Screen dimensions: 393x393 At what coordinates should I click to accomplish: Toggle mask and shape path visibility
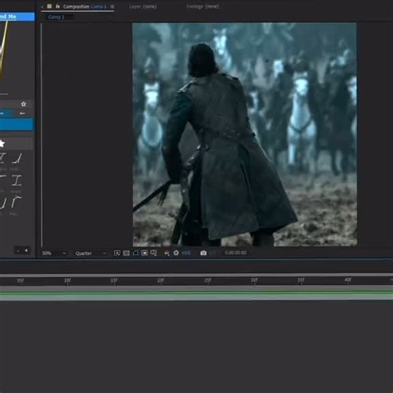[x=135, y=253]
